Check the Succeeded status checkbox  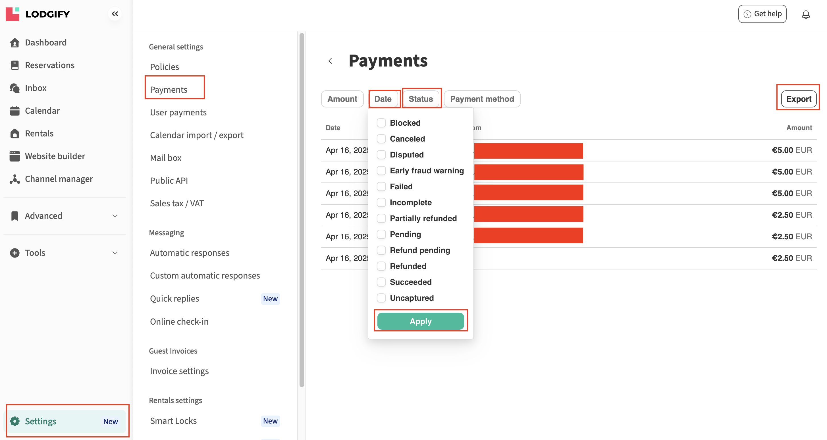pos(381,282)
